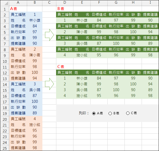Screen dimensions: 159x151
Task: Click value 94 in B表 row 5
Action: coord(150,32)
